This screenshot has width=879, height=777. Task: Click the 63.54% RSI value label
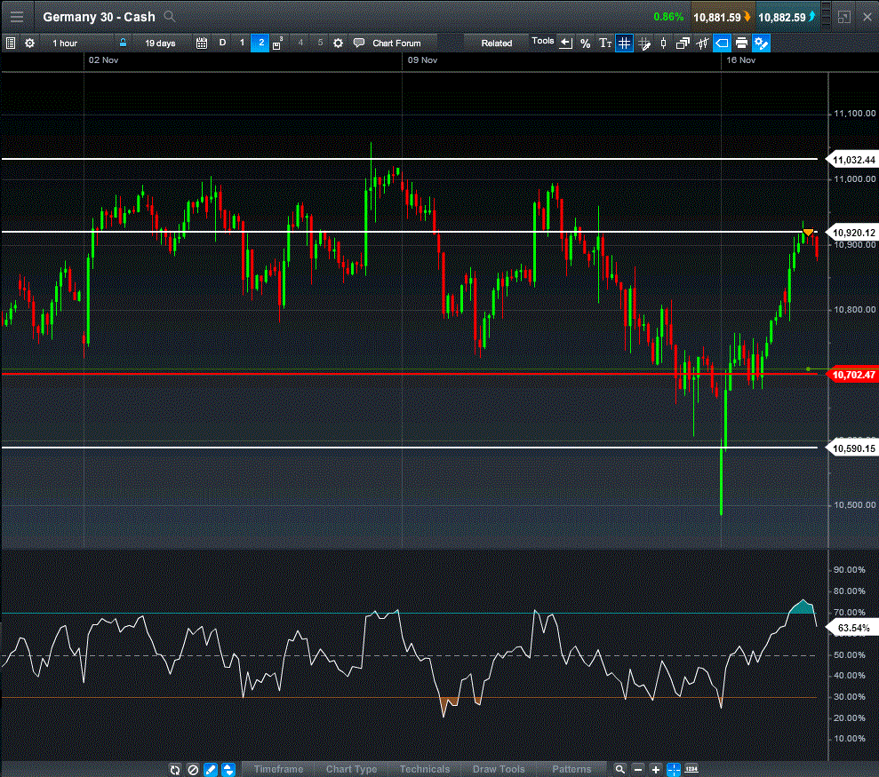(x=852, y=628)
